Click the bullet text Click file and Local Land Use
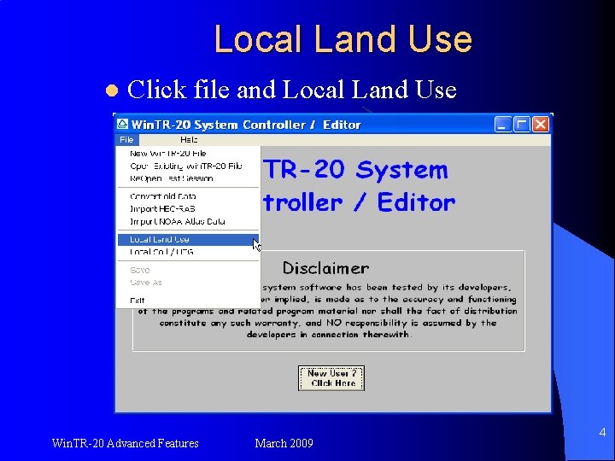This screenshot has height=461, width=615. pos(292,90)
